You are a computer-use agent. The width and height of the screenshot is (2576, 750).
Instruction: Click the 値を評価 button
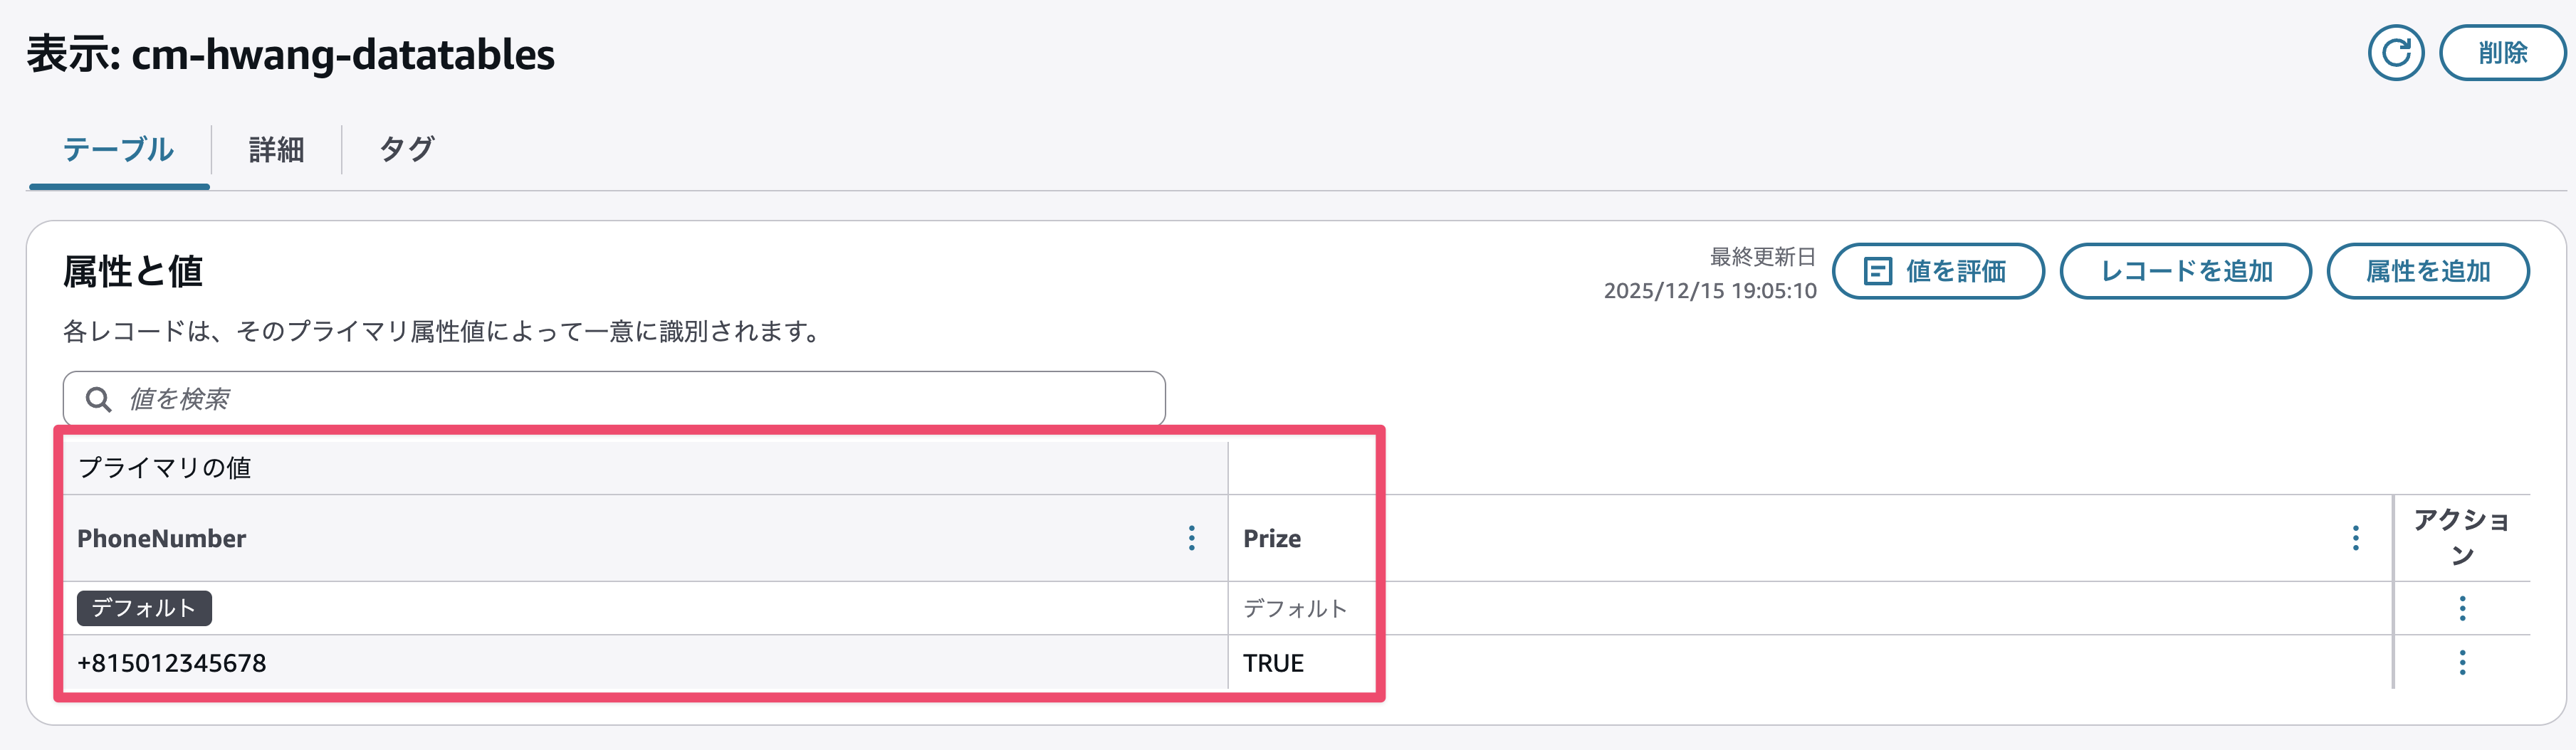pos(1937,271)
